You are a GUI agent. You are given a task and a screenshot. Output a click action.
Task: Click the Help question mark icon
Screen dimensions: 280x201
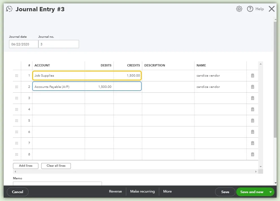click(250, 9)
